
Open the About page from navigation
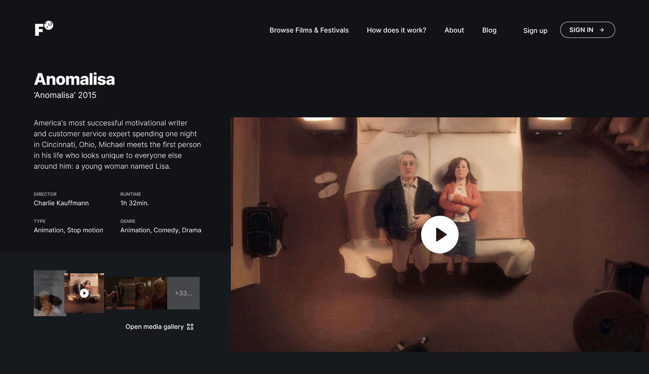(454, 30)
